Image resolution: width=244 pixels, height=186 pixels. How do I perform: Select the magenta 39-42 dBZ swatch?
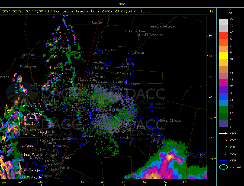coord(223,83)
